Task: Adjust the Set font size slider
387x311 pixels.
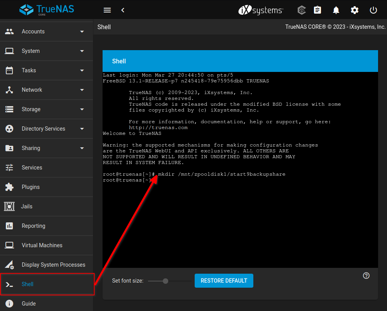Action: [166, 281]
